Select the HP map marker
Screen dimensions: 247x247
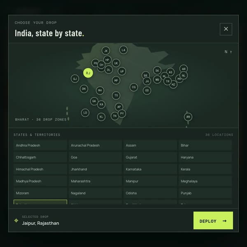click(x=107, y=60)
